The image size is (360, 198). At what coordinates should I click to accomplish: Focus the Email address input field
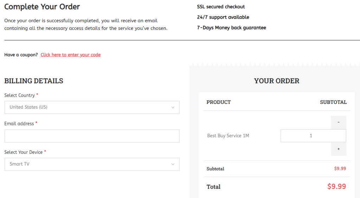pos(92,136)
